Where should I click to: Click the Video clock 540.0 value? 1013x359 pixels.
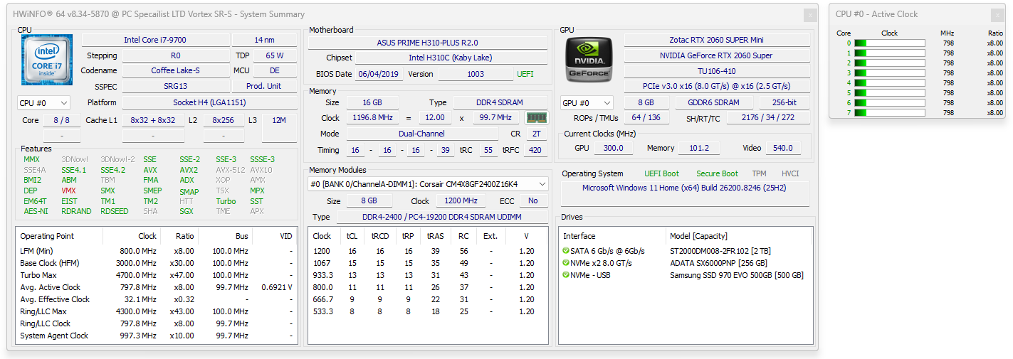(782, 148)
